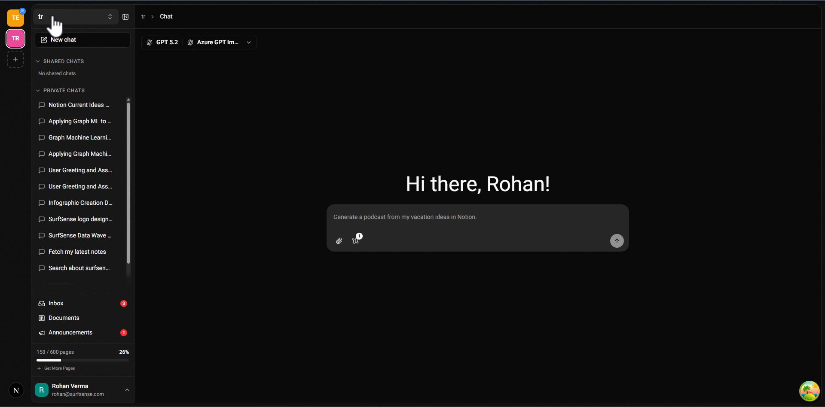Open the Inbox sidebar item

(x=56, y=303)
